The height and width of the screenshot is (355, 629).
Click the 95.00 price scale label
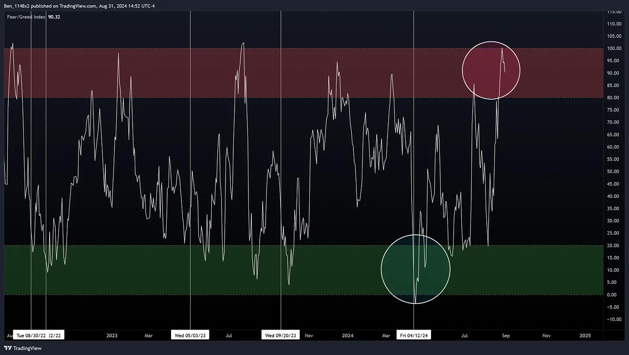[x=614, y=61]
